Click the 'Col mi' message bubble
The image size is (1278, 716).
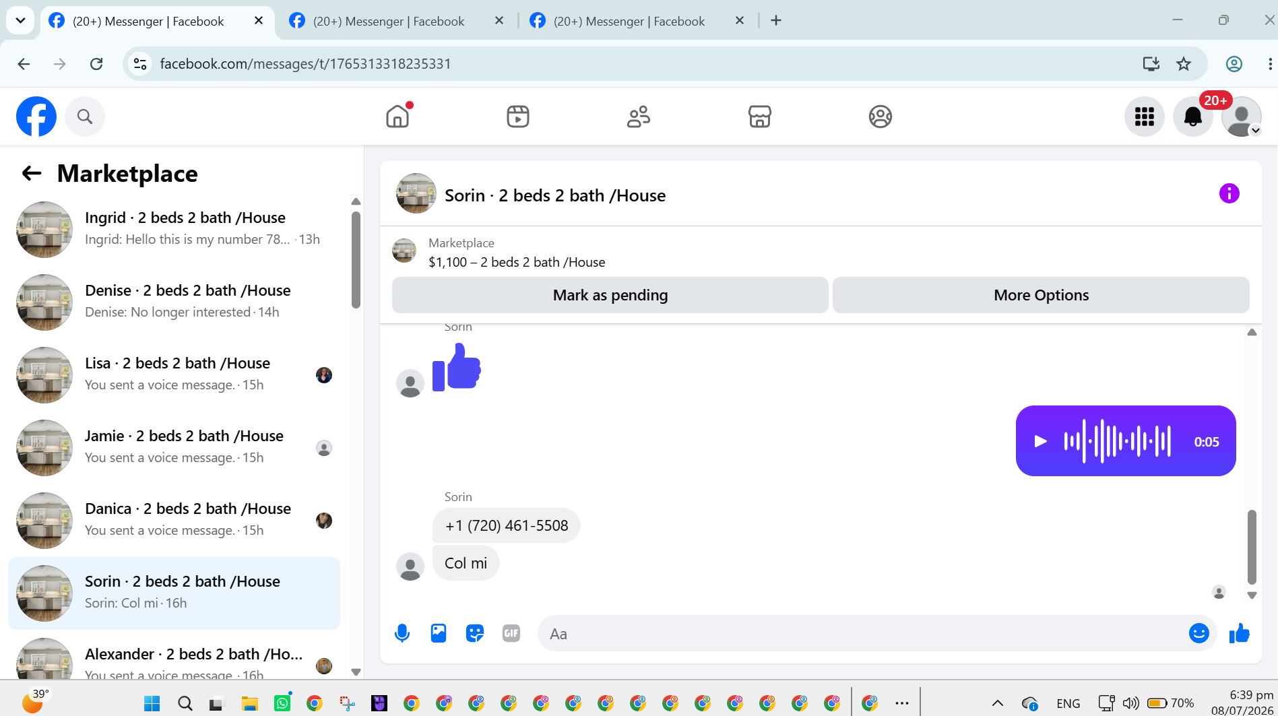click(466, 563)
